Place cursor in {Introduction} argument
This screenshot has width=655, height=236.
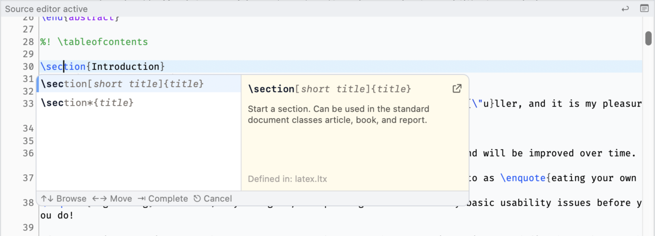pyautogui.click(x=125, y=66)
